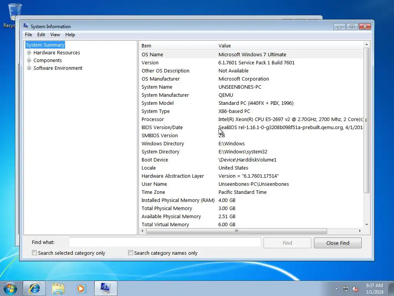This screenshot has height=296, width=394.
Task: Open Windows Media Player taskbar icon
Action: [81, 288]
